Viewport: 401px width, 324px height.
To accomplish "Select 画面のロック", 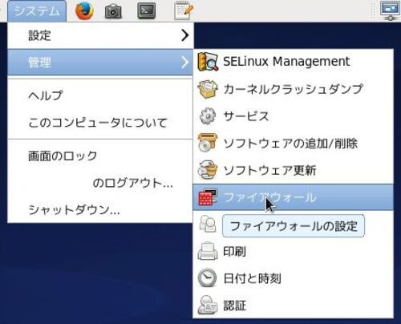I will tap(100, 156).
